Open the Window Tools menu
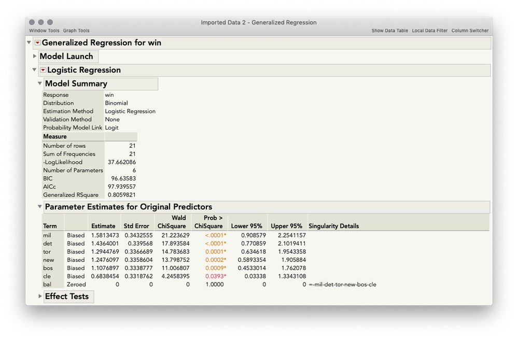Screen dimensions: 518x339 point(44,31)
